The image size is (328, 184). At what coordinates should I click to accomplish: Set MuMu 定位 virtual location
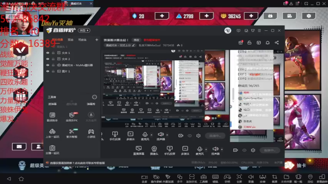pyautogui.click(x=310, y=179)
